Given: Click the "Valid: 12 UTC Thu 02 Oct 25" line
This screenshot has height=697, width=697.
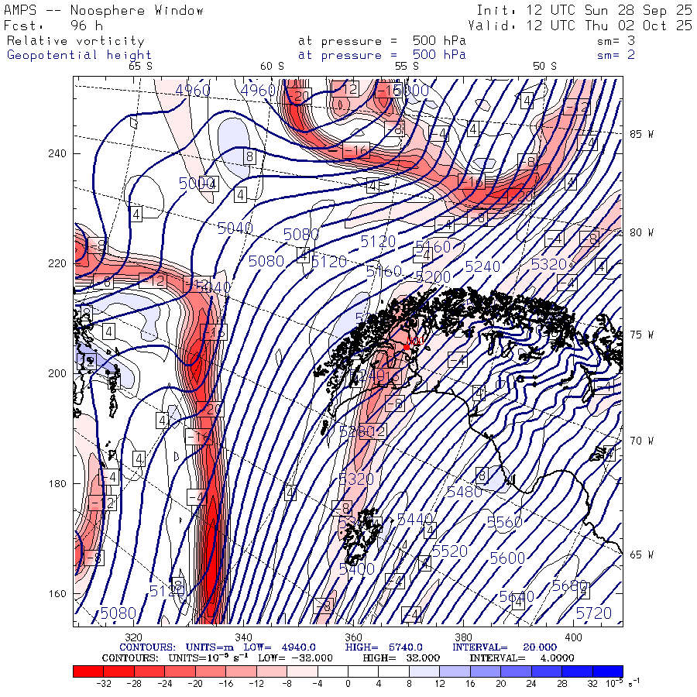Looking at the screenshot, I should click(579, 26).
